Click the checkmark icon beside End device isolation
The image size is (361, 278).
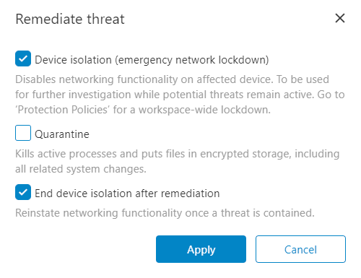[23, 192]
